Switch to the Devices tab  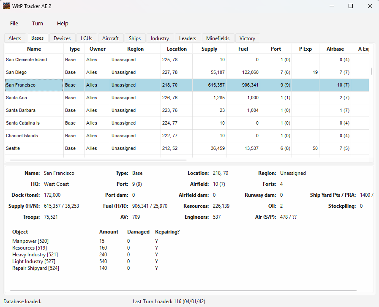coord(62,38)
